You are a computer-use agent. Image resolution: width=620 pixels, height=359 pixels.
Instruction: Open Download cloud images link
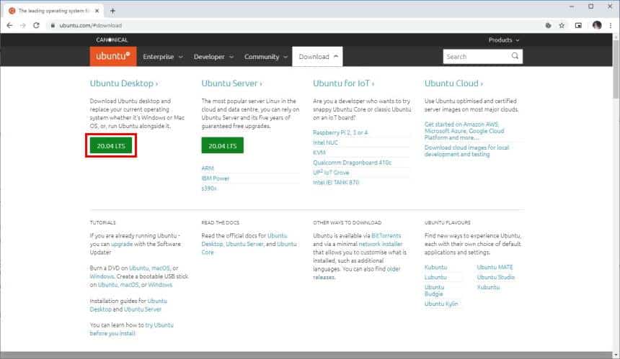tap(467, 150)
